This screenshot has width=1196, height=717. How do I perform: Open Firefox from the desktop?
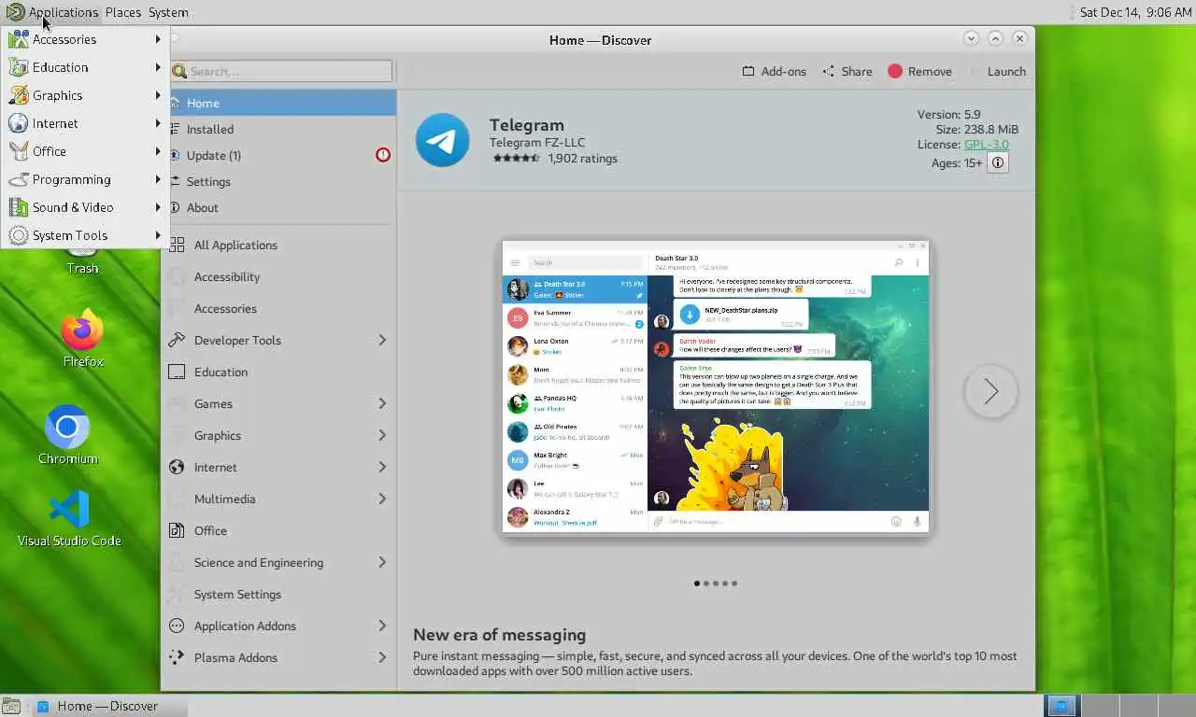click(x=82, y=338)
